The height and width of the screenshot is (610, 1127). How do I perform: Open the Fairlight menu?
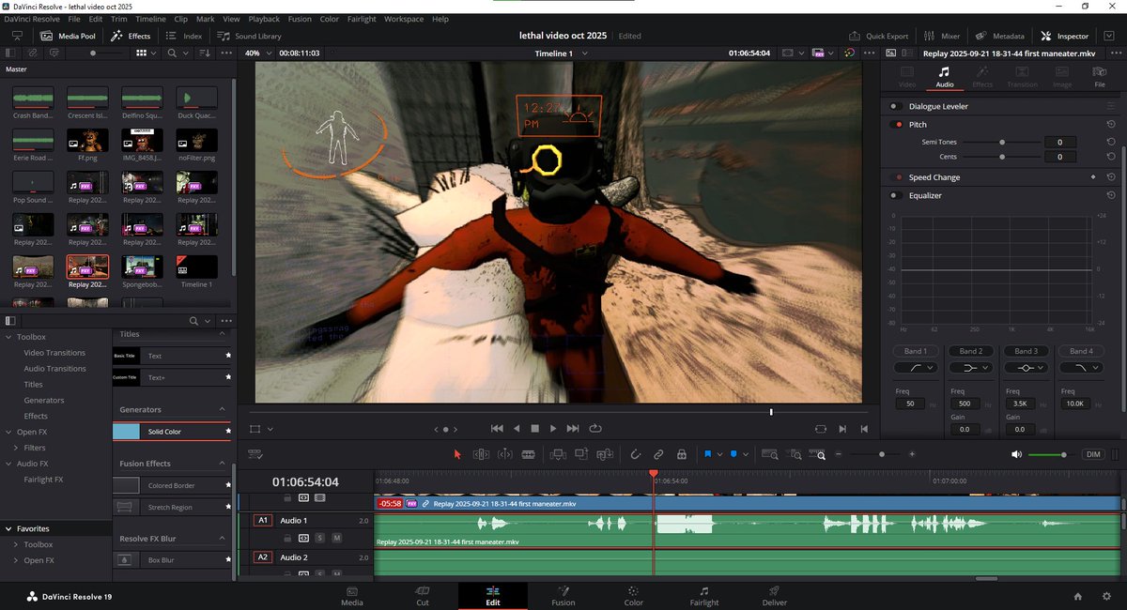coord(362,19)
